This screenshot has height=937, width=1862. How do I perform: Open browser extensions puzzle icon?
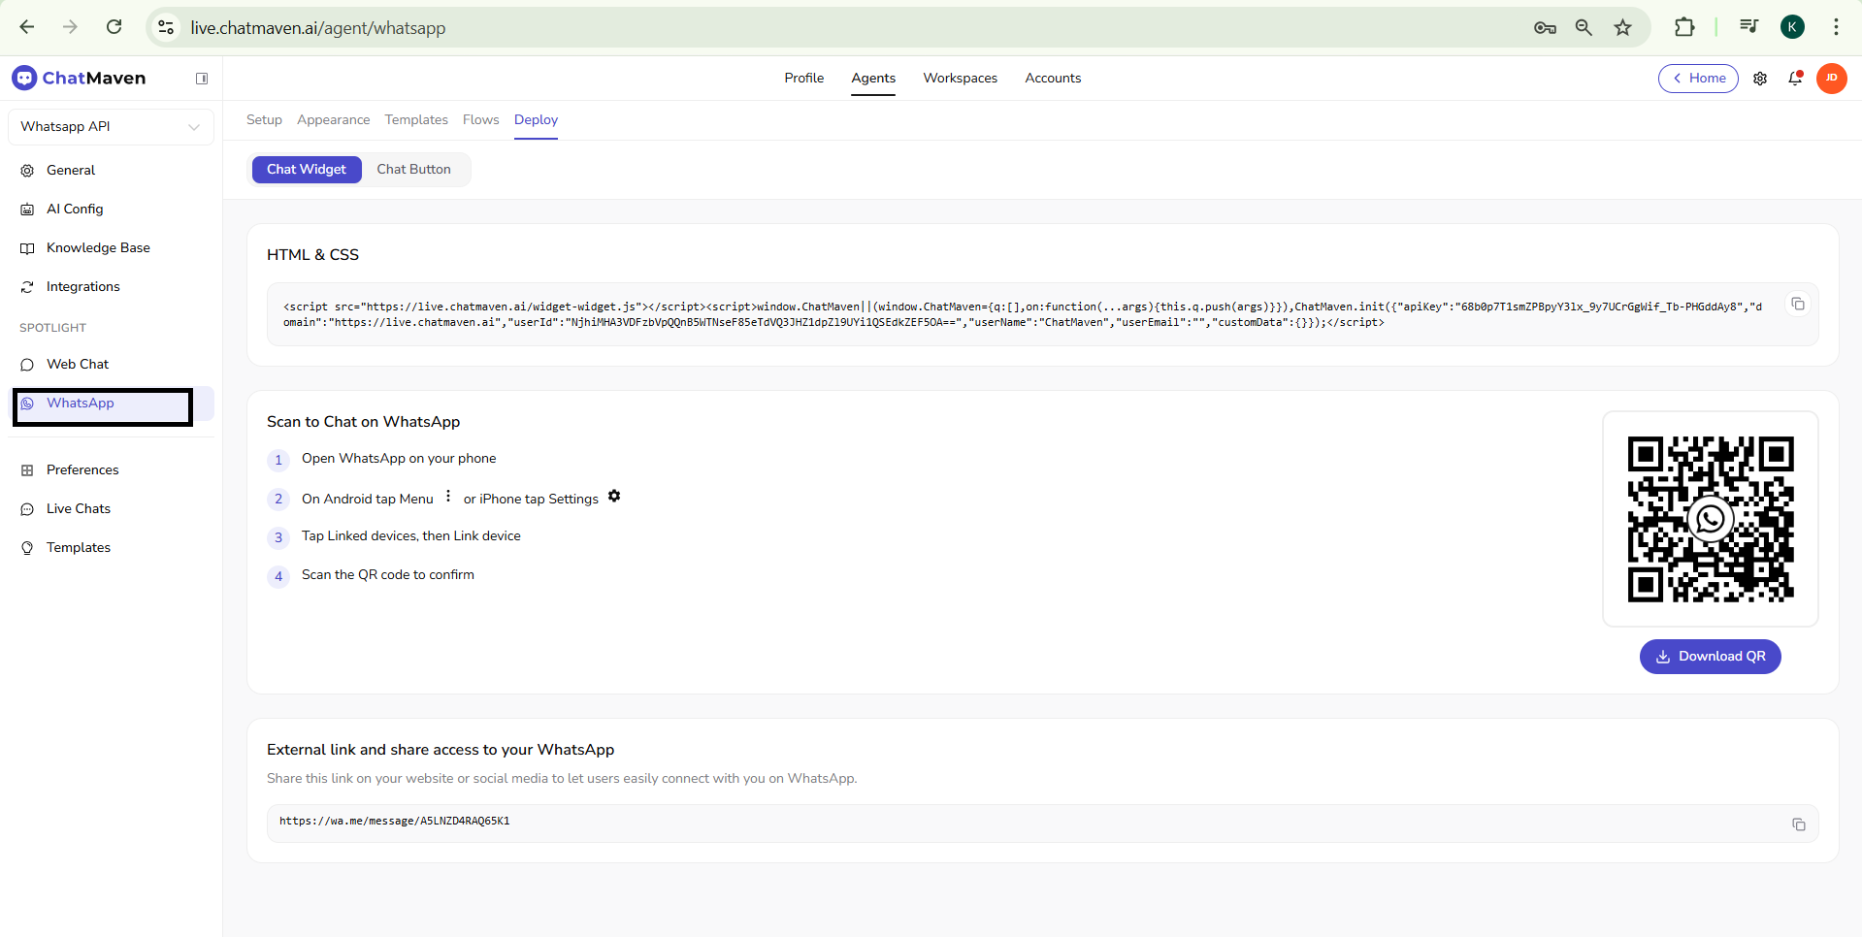[x=1684, y=27]
